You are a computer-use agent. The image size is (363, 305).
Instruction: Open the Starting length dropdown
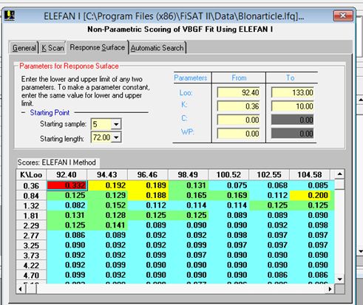coord(116,137)
